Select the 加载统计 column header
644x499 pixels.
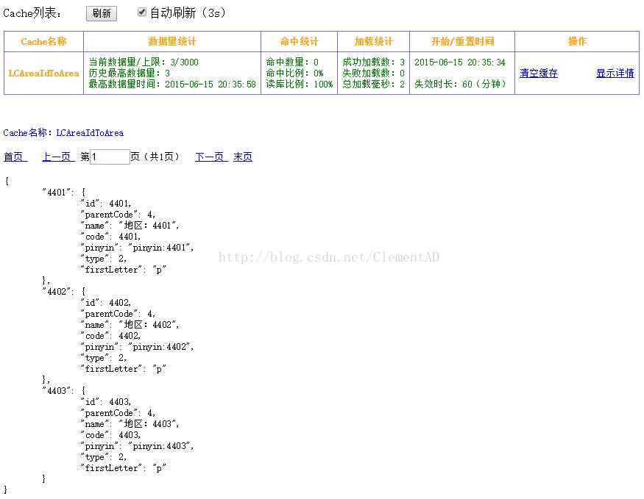(373, 41)
